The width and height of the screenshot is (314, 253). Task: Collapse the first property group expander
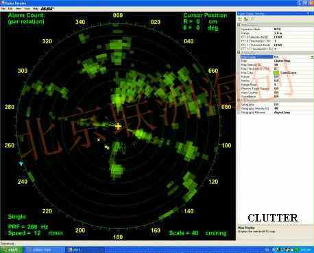(x=239, y=25)
